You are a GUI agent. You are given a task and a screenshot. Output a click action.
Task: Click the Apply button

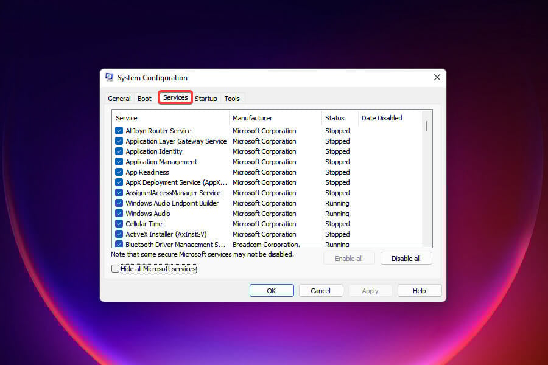[370, 291]
